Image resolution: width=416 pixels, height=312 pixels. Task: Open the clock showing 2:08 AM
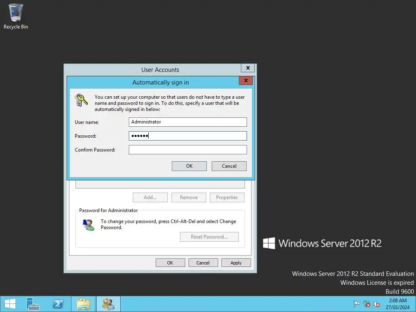(397, 304)
